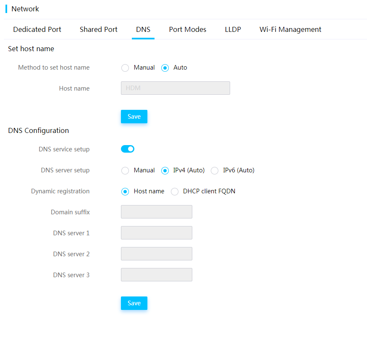Click the Host name input field
The width and height of the screenshot is (367, 351).
pyautogui.click(x=175, y=88)
